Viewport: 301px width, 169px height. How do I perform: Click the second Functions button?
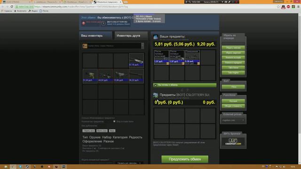pos(233,106)
